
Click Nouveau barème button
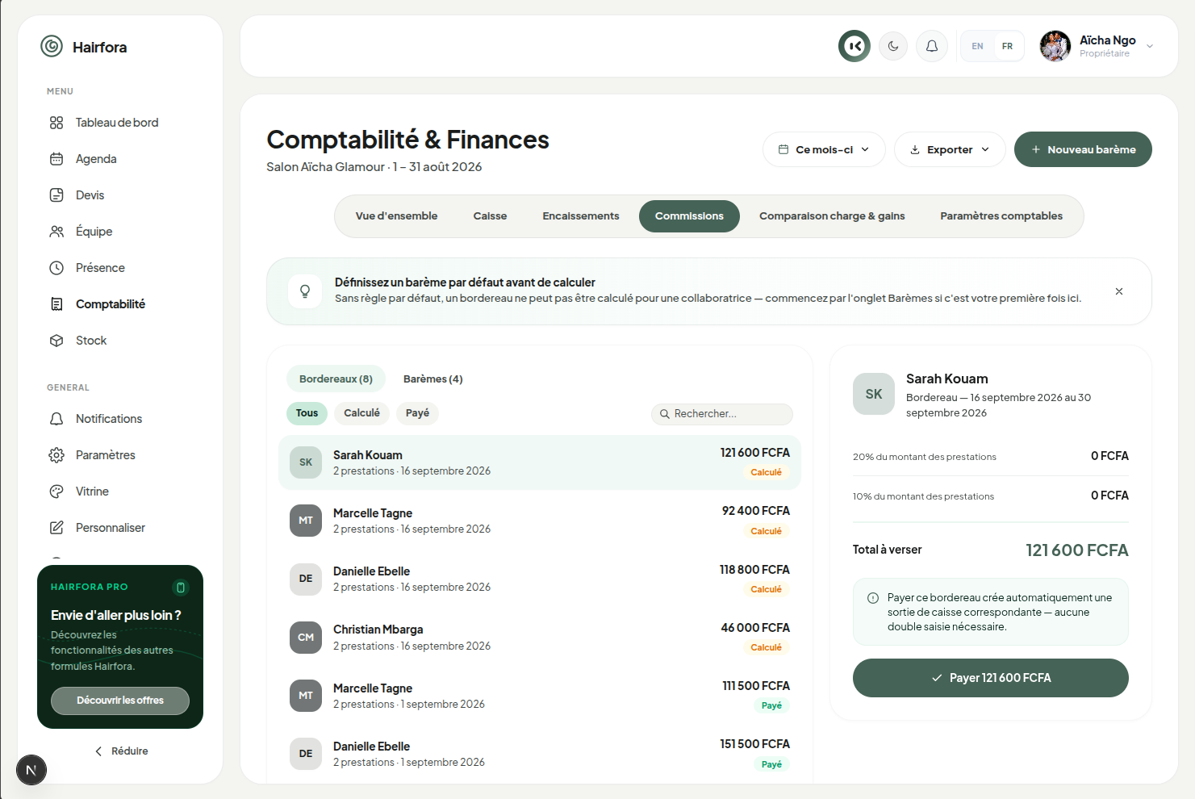(x=1083, y=149)
